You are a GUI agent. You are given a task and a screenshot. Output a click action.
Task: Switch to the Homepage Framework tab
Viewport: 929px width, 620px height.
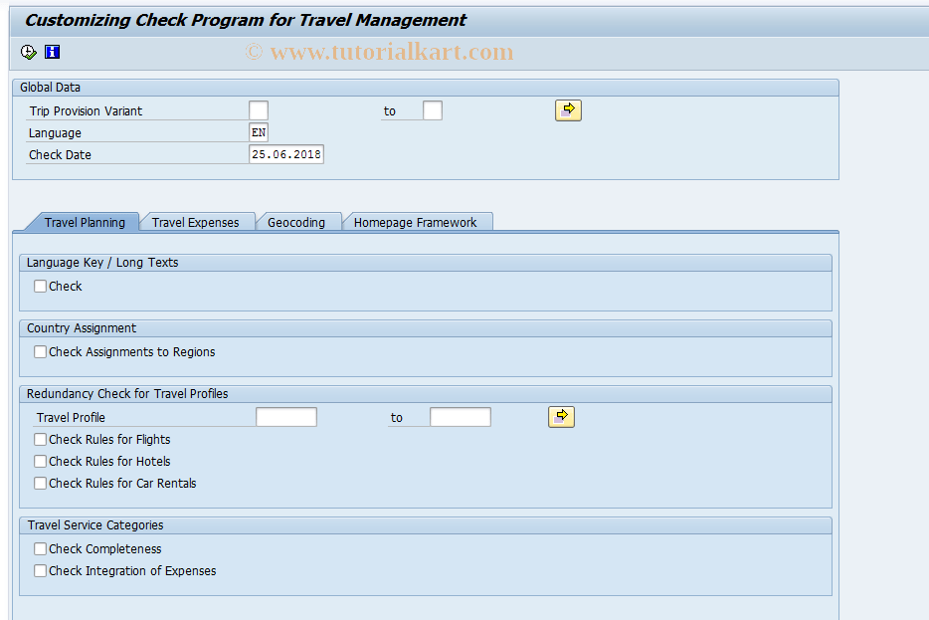click(x=419, y=221)
